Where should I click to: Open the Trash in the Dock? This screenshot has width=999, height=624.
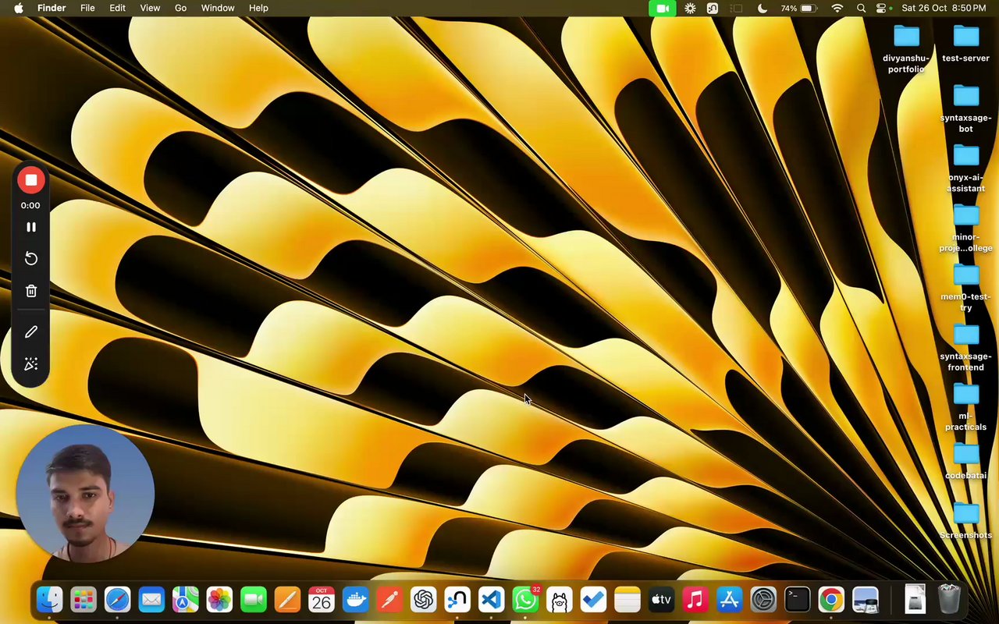coord(949,599)
